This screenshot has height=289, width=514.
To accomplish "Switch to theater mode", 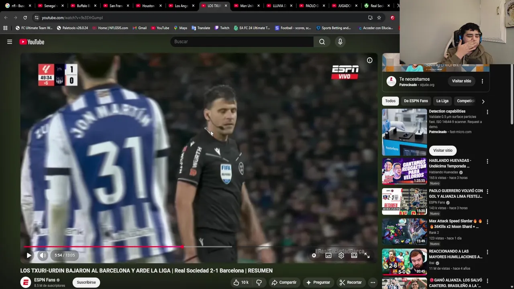I will click(x=354, y=255).
